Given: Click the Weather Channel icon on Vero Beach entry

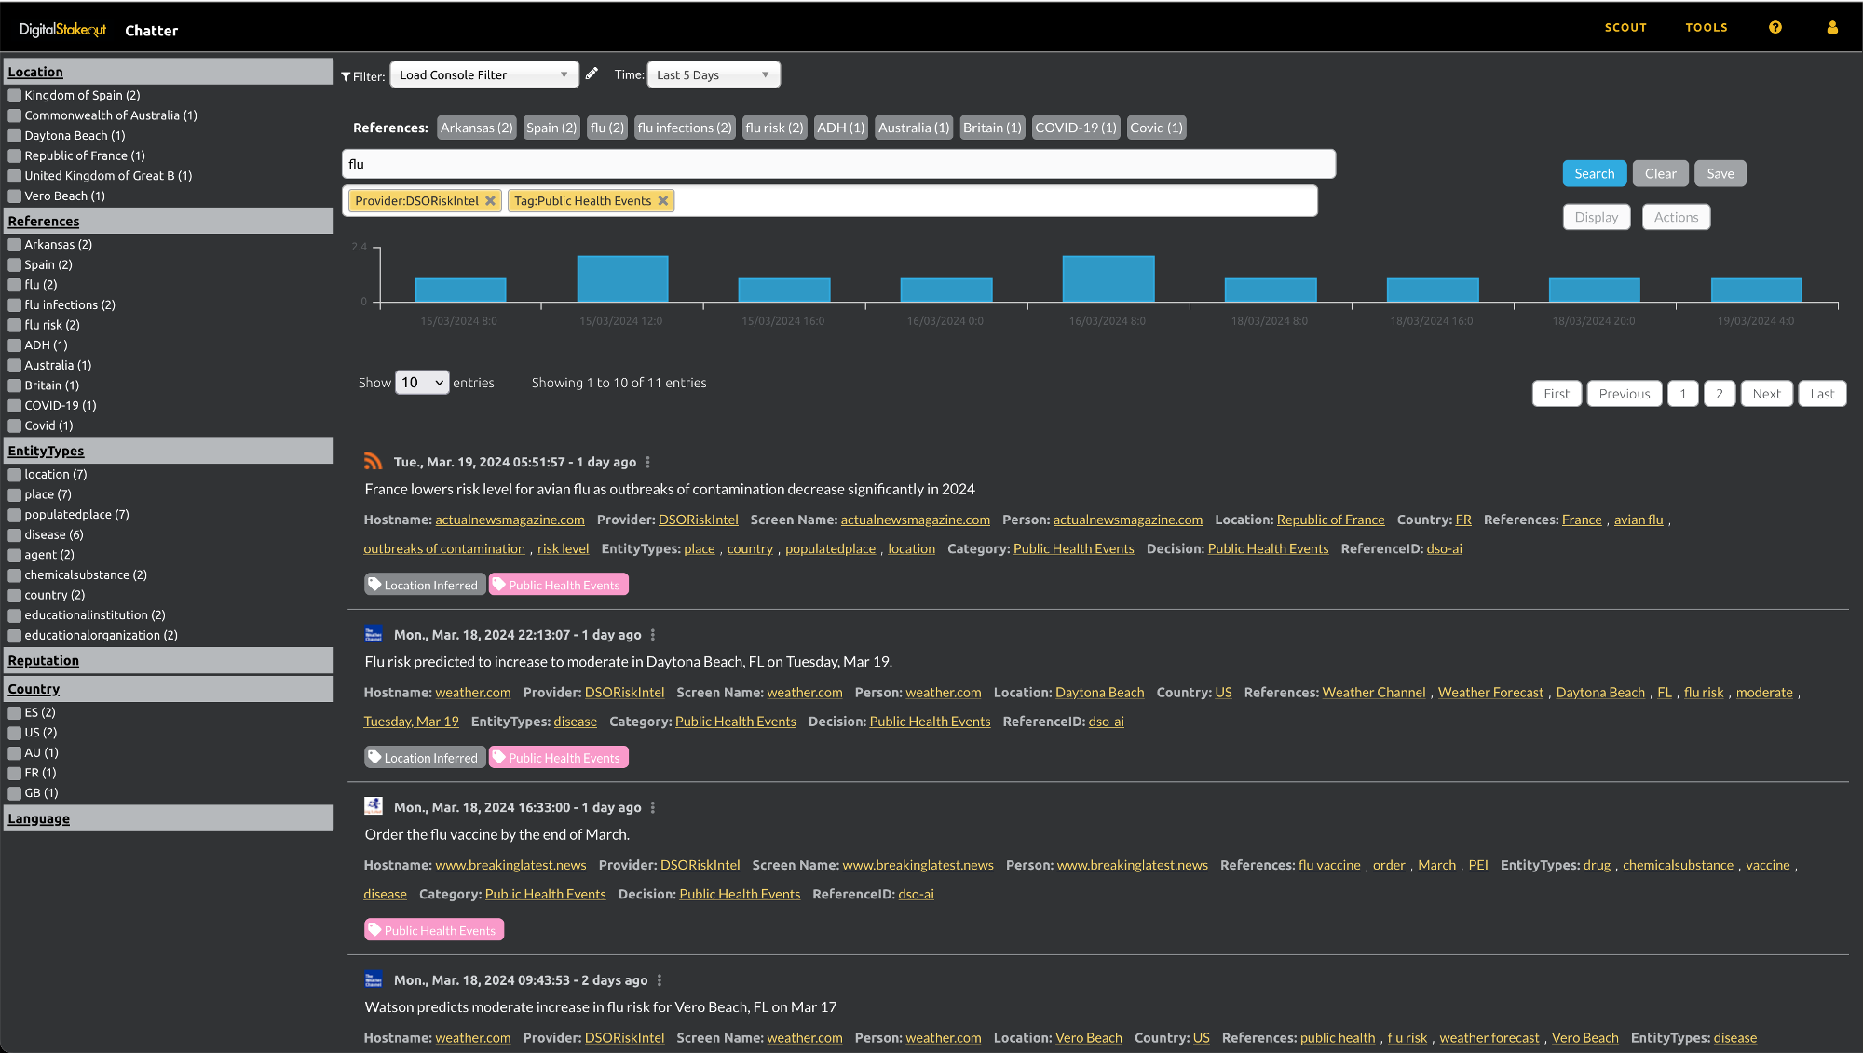Looking at the screenshot, I should tap(374, 979).
